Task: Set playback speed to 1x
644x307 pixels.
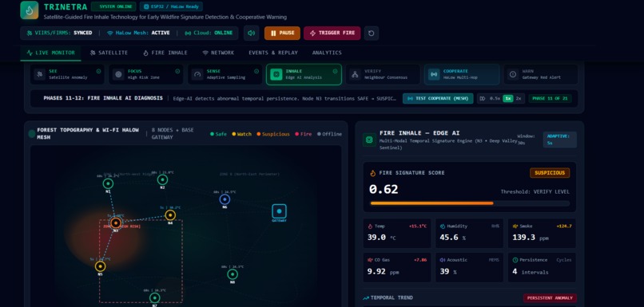Action: [x=508, y=99]
